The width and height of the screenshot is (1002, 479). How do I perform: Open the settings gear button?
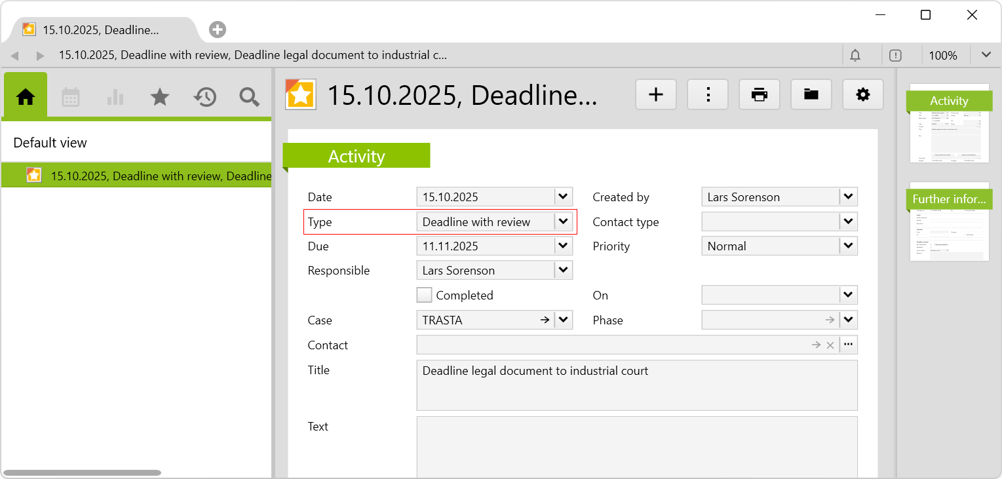(862, 94)
